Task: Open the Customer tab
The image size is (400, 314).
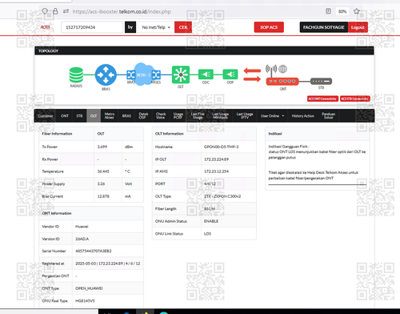Action: (x=46, y=116)
